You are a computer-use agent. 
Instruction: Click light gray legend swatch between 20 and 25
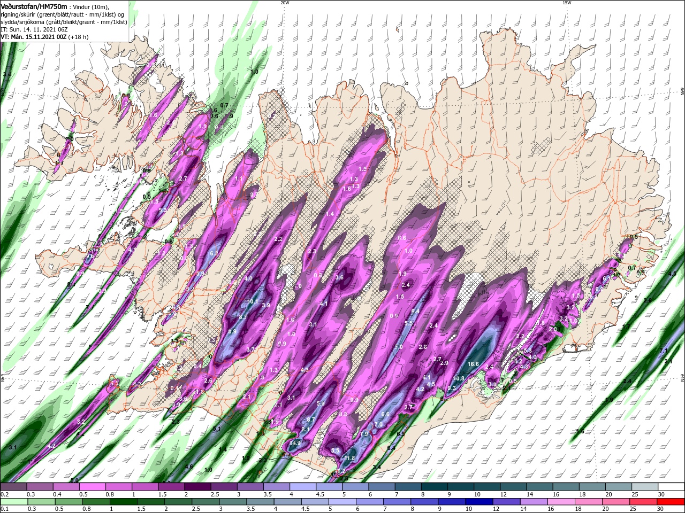619,487
